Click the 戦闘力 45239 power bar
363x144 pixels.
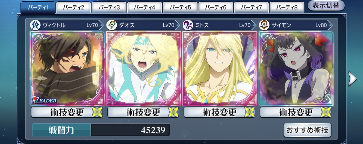coord(101,130)
